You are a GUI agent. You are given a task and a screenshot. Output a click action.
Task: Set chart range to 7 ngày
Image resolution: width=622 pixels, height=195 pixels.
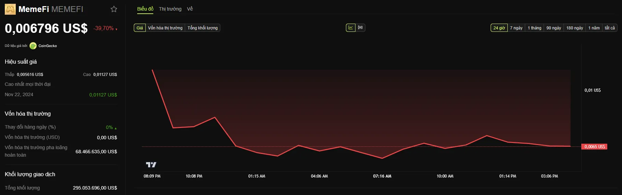point(516,28)
